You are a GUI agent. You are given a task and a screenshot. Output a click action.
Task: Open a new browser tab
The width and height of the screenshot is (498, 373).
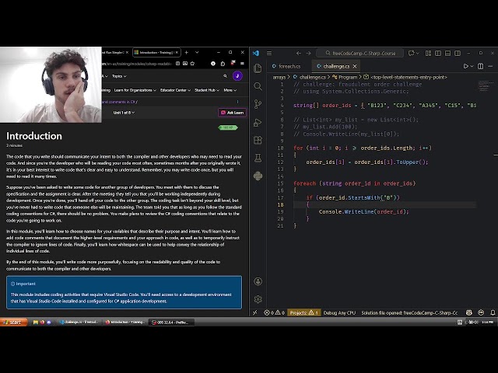click(x=187, y=52)
